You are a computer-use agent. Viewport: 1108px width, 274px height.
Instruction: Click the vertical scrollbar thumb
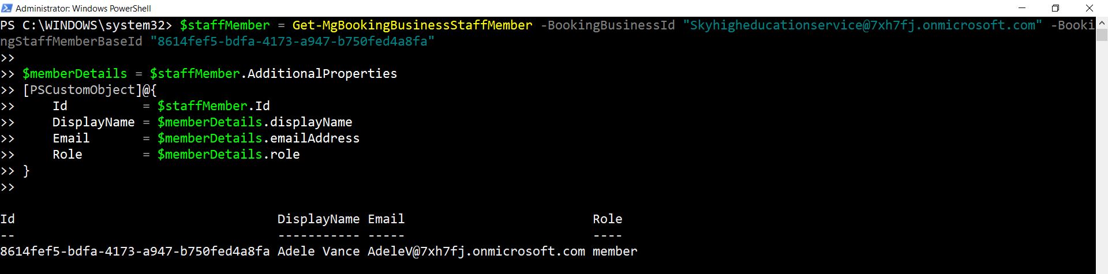tap(1102, 35)
